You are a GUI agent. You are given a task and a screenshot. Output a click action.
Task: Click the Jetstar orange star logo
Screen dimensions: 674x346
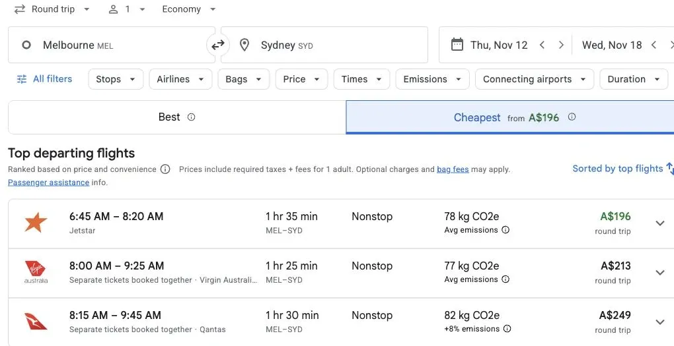36,223
